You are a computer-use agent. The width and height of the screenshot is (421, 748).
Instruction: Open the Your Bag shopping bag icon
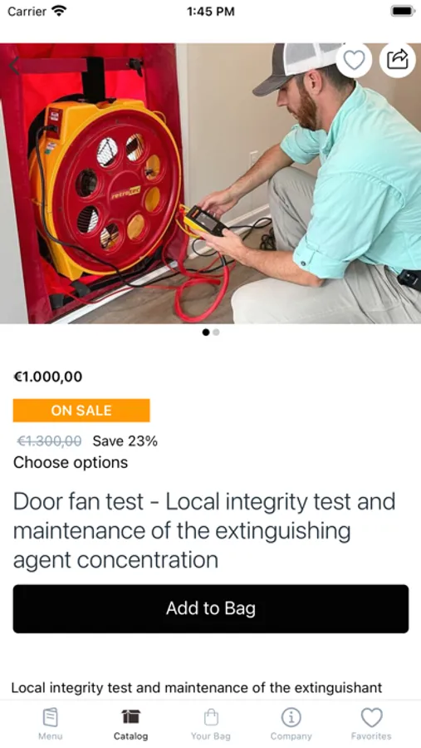(x=211, y=716)
